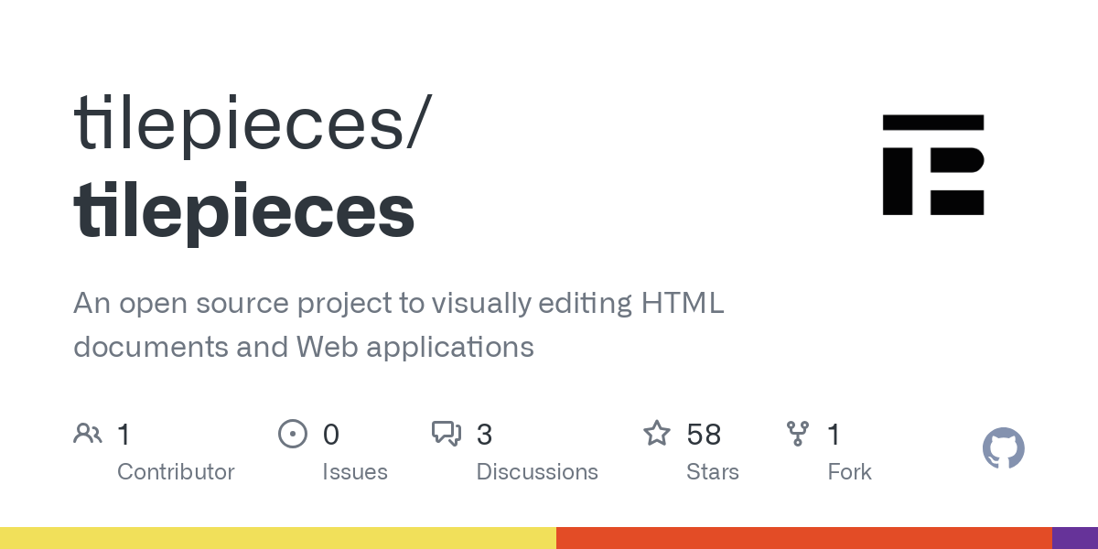Click the discussions count "3"

[485, 435]
